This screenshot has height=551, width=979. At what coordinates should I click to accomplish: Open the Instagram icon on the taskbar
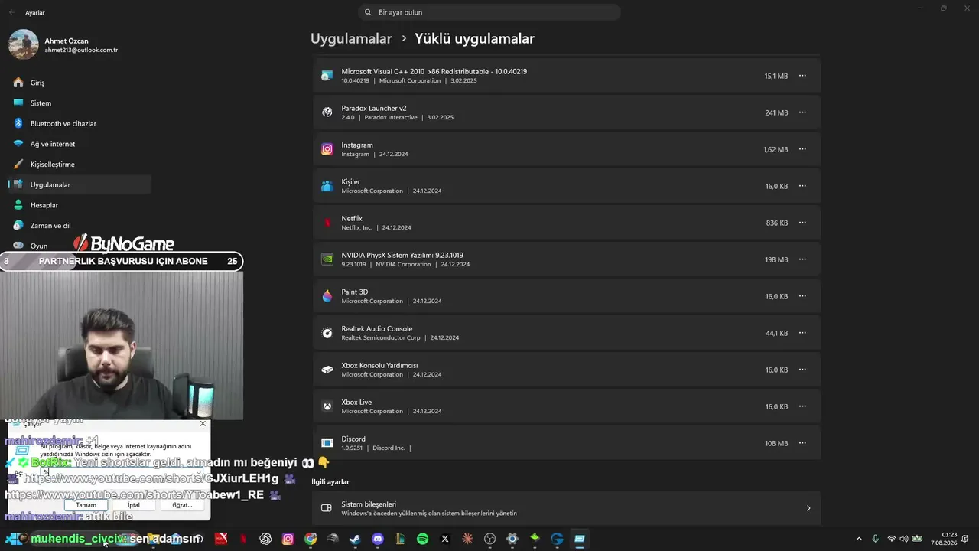[x=288, y=539]
